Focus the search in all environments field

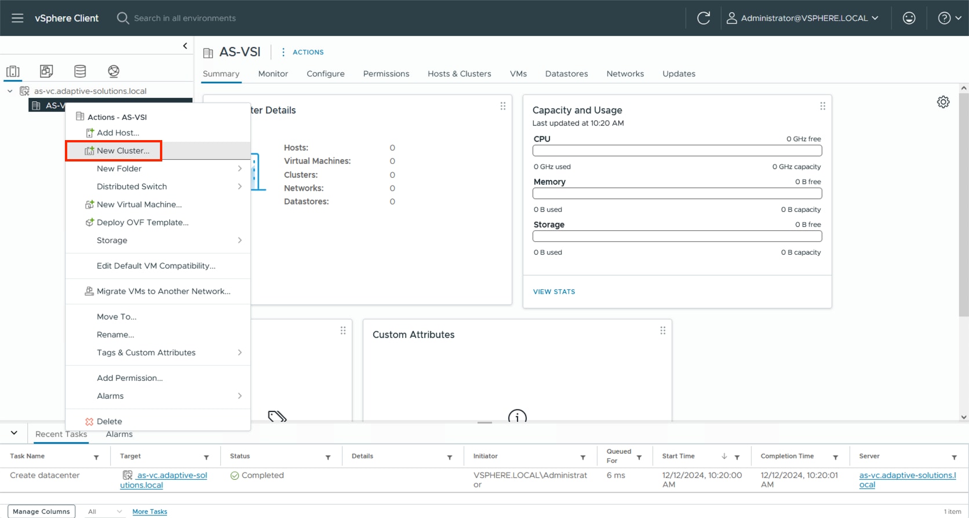coord(185,18)
